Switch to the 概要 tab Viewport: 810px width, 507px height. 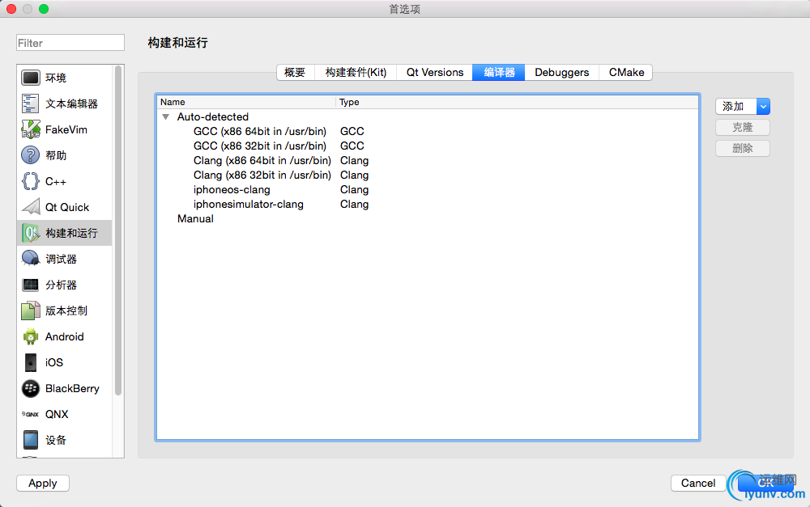click(x=295, y=72)
